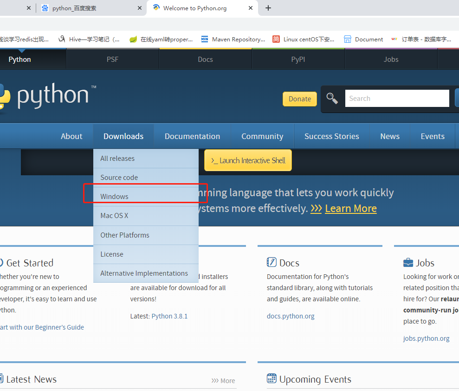Screen dimensions: 459x391
Task: Open the Documentation menu
Action: tap(192, 136)
